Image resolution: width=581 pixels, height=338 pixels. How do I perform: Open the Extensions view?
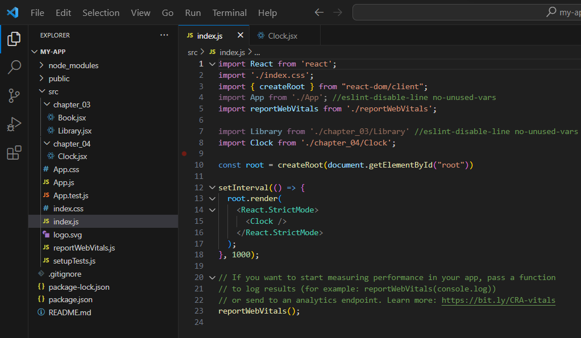click(x=14, y=152)
